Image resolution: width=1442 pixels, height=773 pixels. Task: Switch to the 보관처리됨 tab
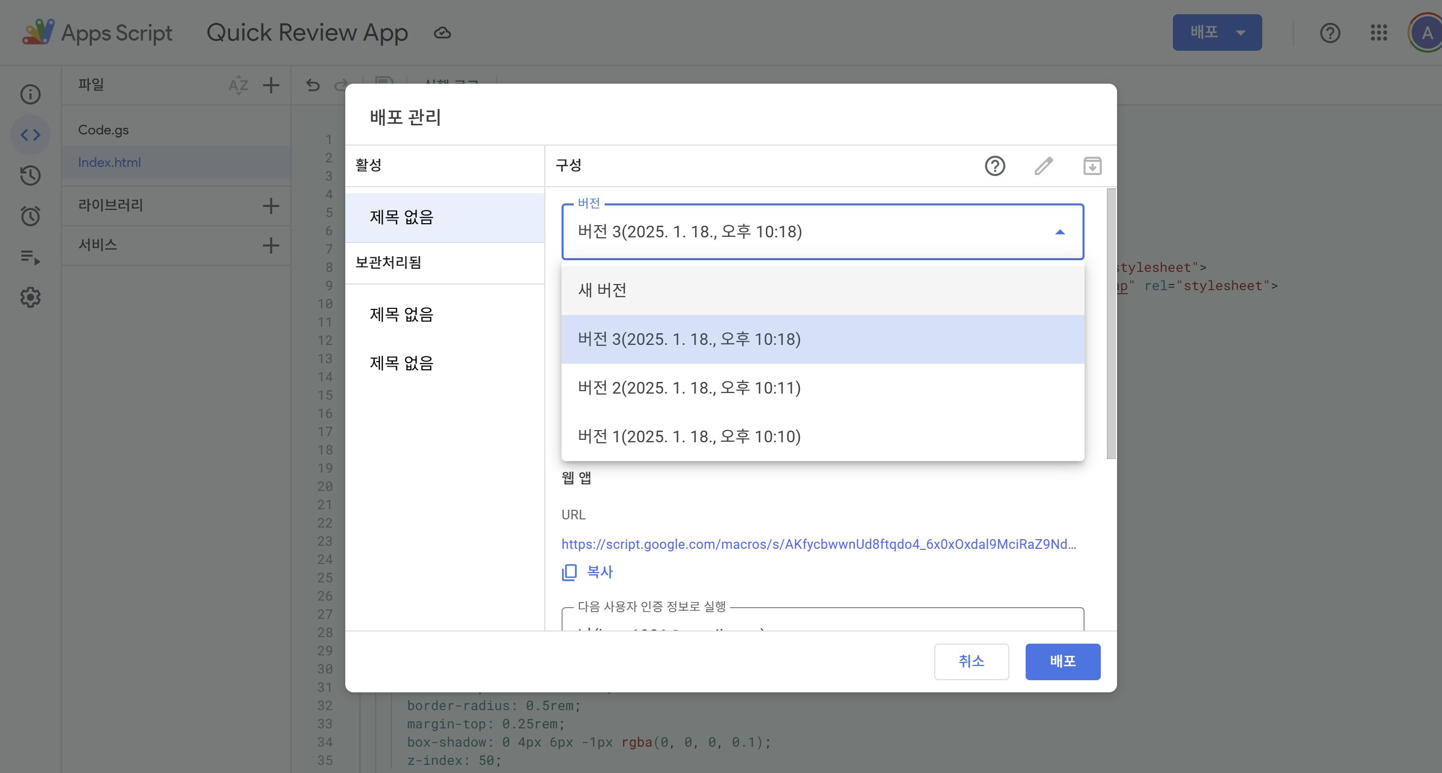388,263
